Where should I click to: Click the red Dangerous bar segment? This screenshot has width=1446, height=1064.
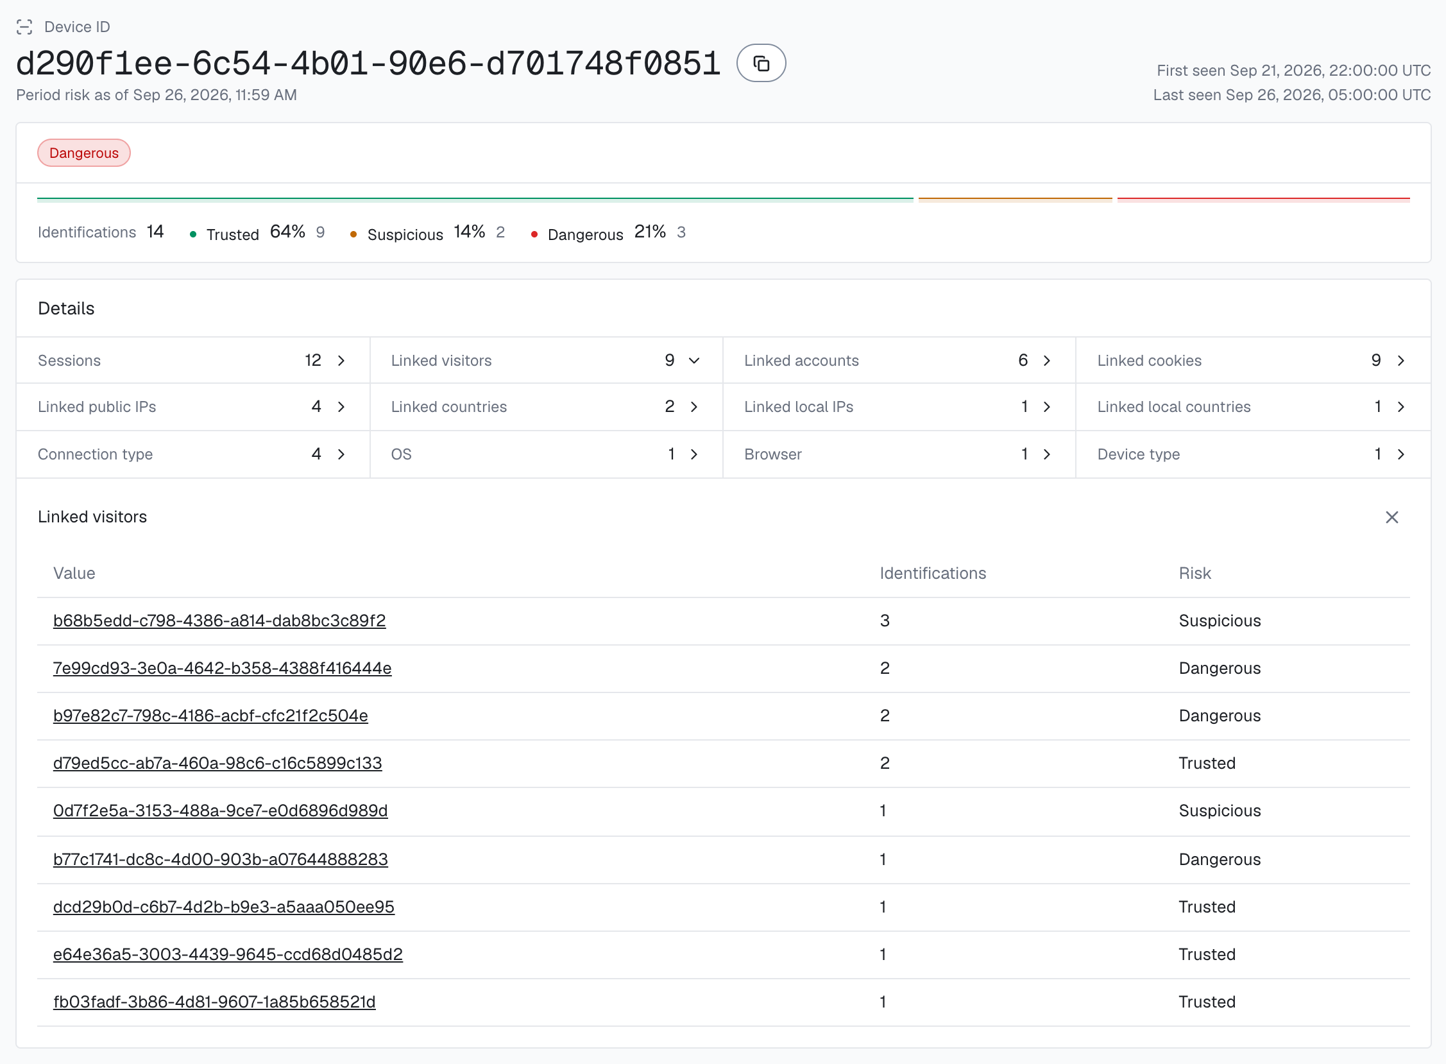coord(1264,200)
